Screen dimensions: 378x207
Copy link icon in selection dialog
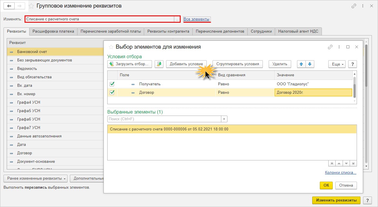(330, 47)
